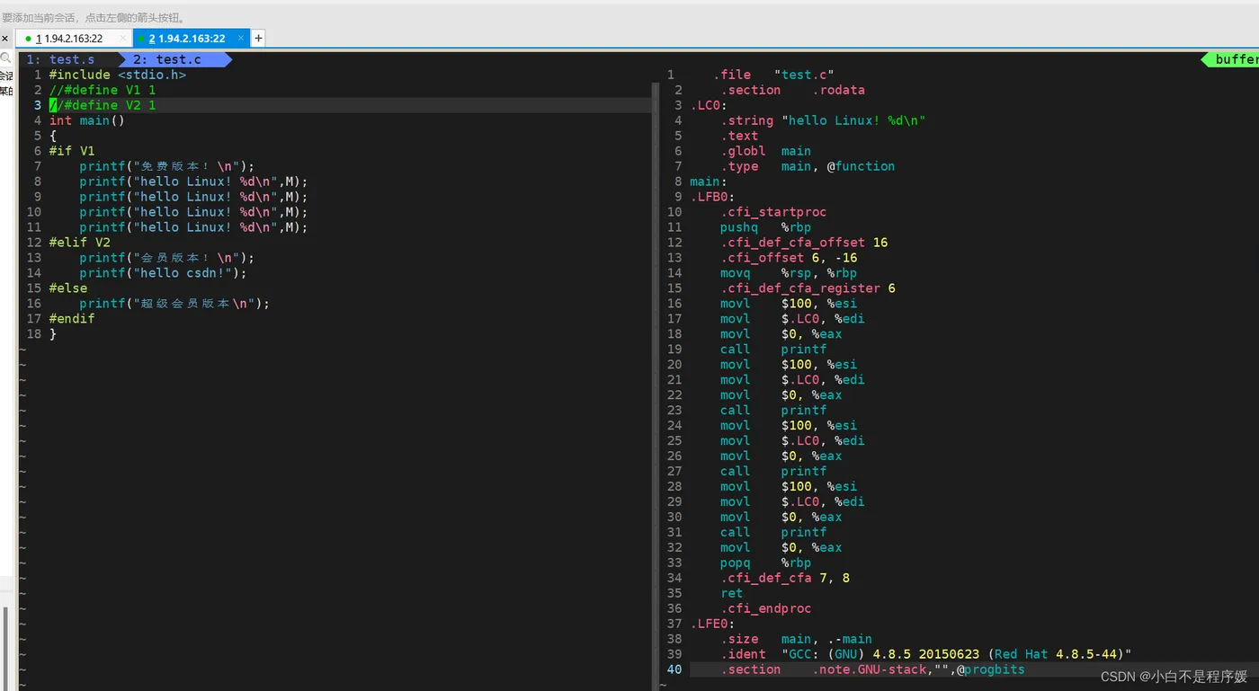This screenshot has height=691, width=1259.
Task: Close the session manager side panel
Action: (4, 39)
